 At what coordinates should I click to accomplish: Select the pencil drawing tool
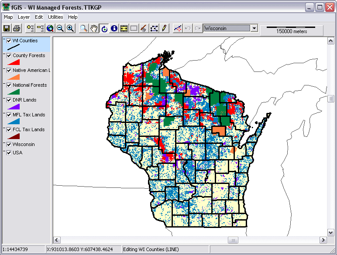pos(164,28)
